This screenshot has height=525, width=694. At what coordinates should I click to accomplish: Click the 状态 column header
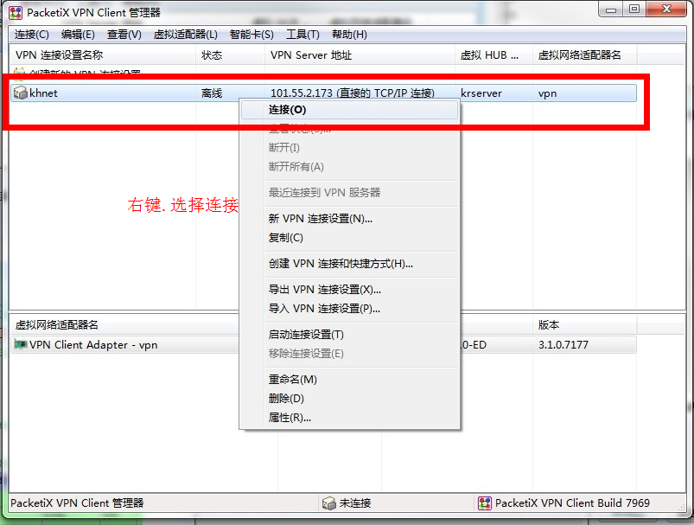[212, 55]
